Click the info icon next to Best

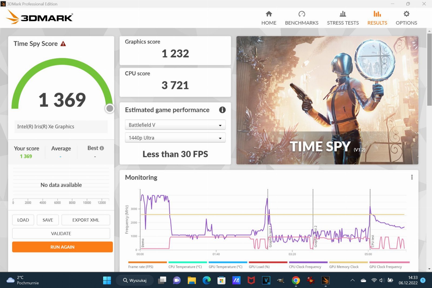102,148
